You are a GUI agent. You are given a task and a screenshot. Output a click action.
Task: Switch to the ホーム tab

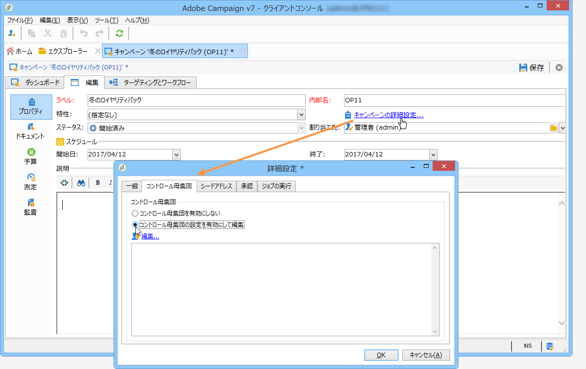pyautogui.click(x=20, y=51)
